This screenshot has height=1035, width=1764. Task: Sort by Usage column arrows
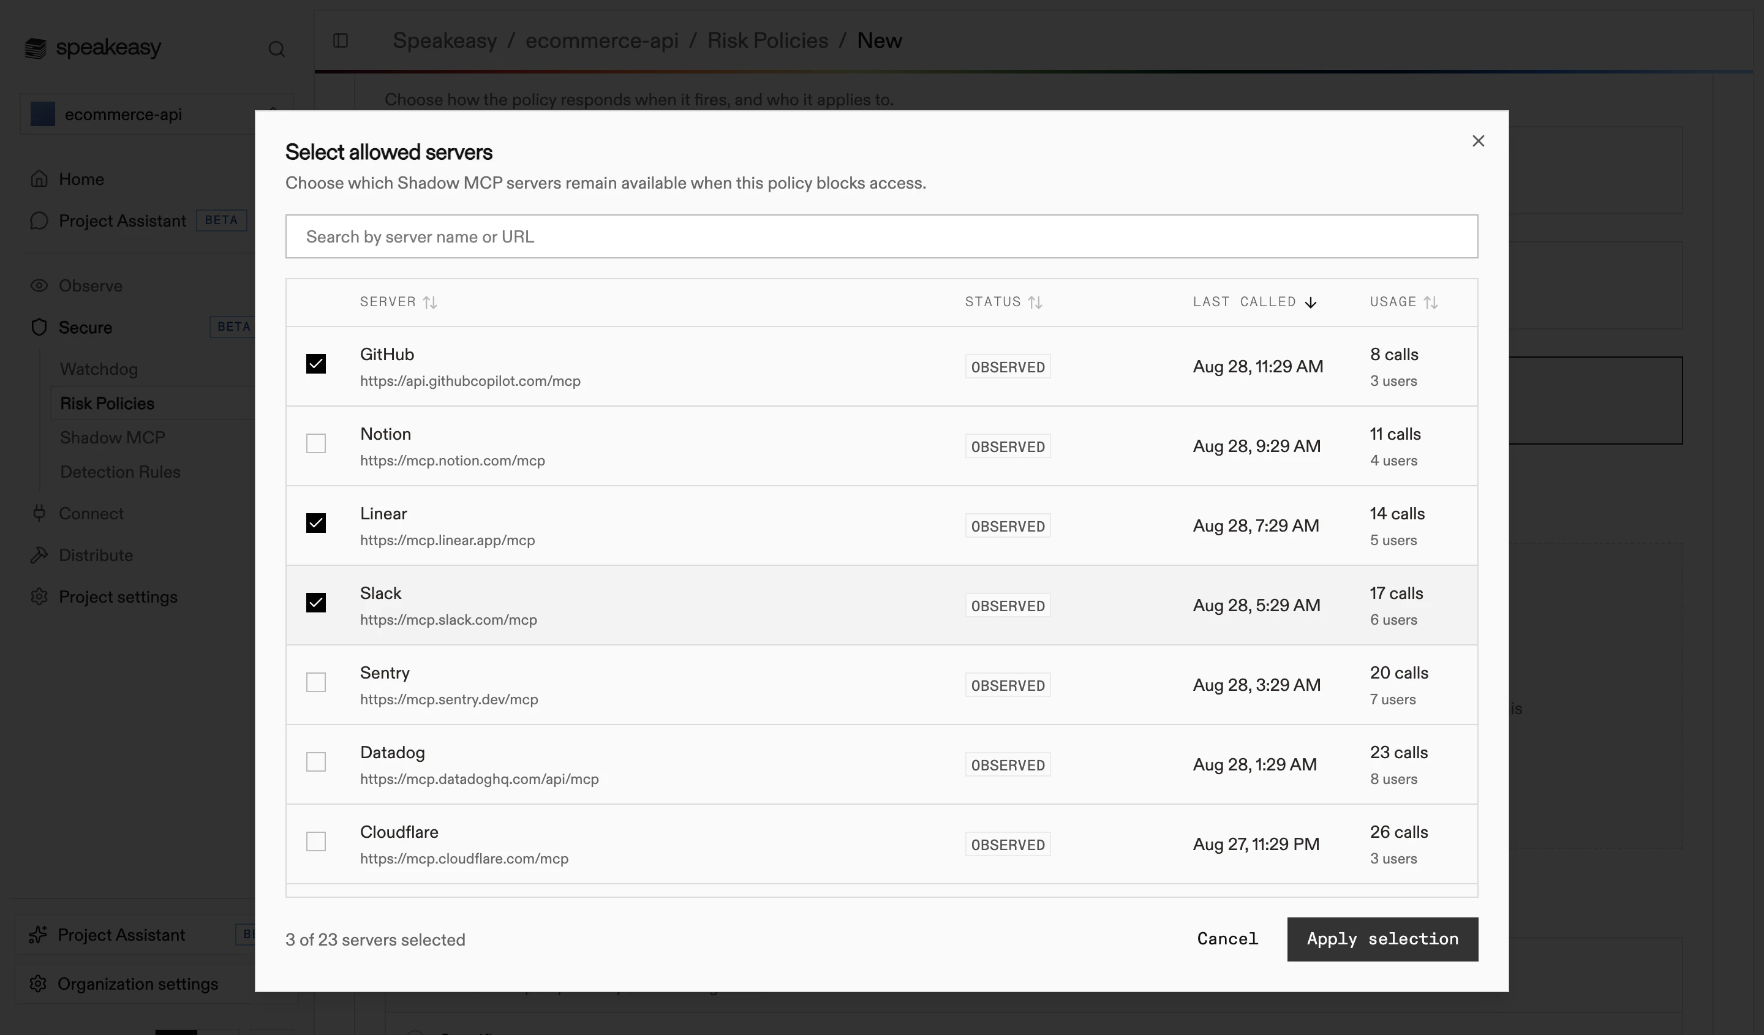(x=1431, y=303)
